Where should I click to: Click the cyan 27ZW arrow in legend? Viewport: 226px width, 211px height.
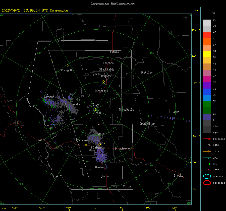pos(207,158)
